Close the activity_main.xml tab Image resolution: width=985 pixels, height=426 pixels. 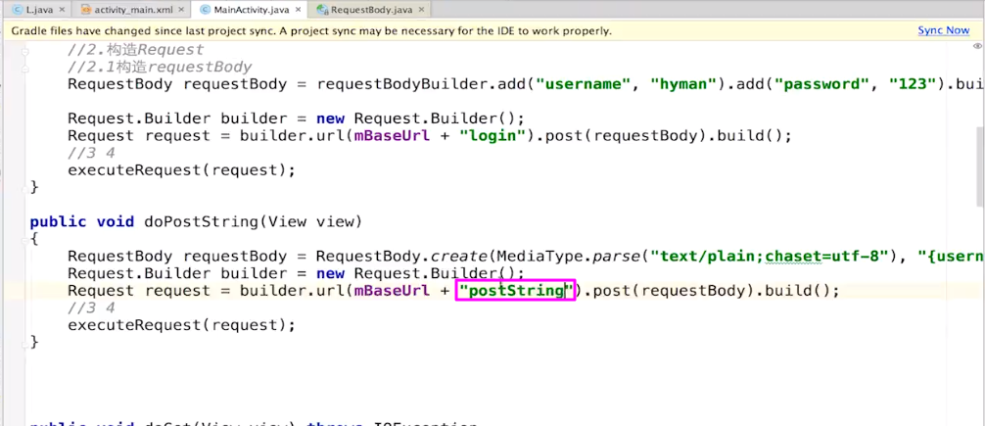tap(182, 10)
